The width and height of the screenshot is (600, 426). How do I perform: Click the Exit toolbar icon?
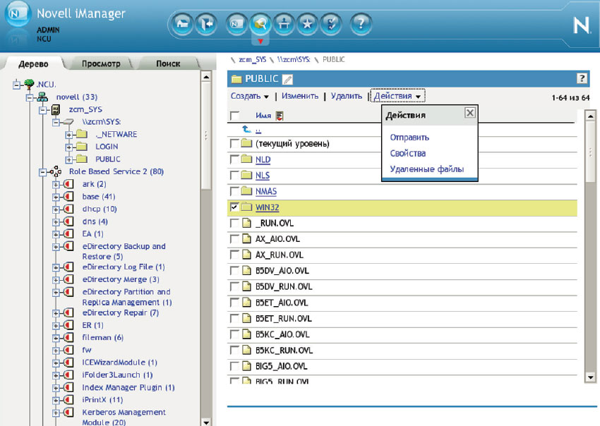pos(205,24)
